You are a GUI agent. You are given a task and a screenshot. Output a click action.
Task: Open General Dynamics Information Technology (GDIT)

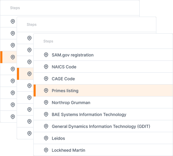[103, 126]
